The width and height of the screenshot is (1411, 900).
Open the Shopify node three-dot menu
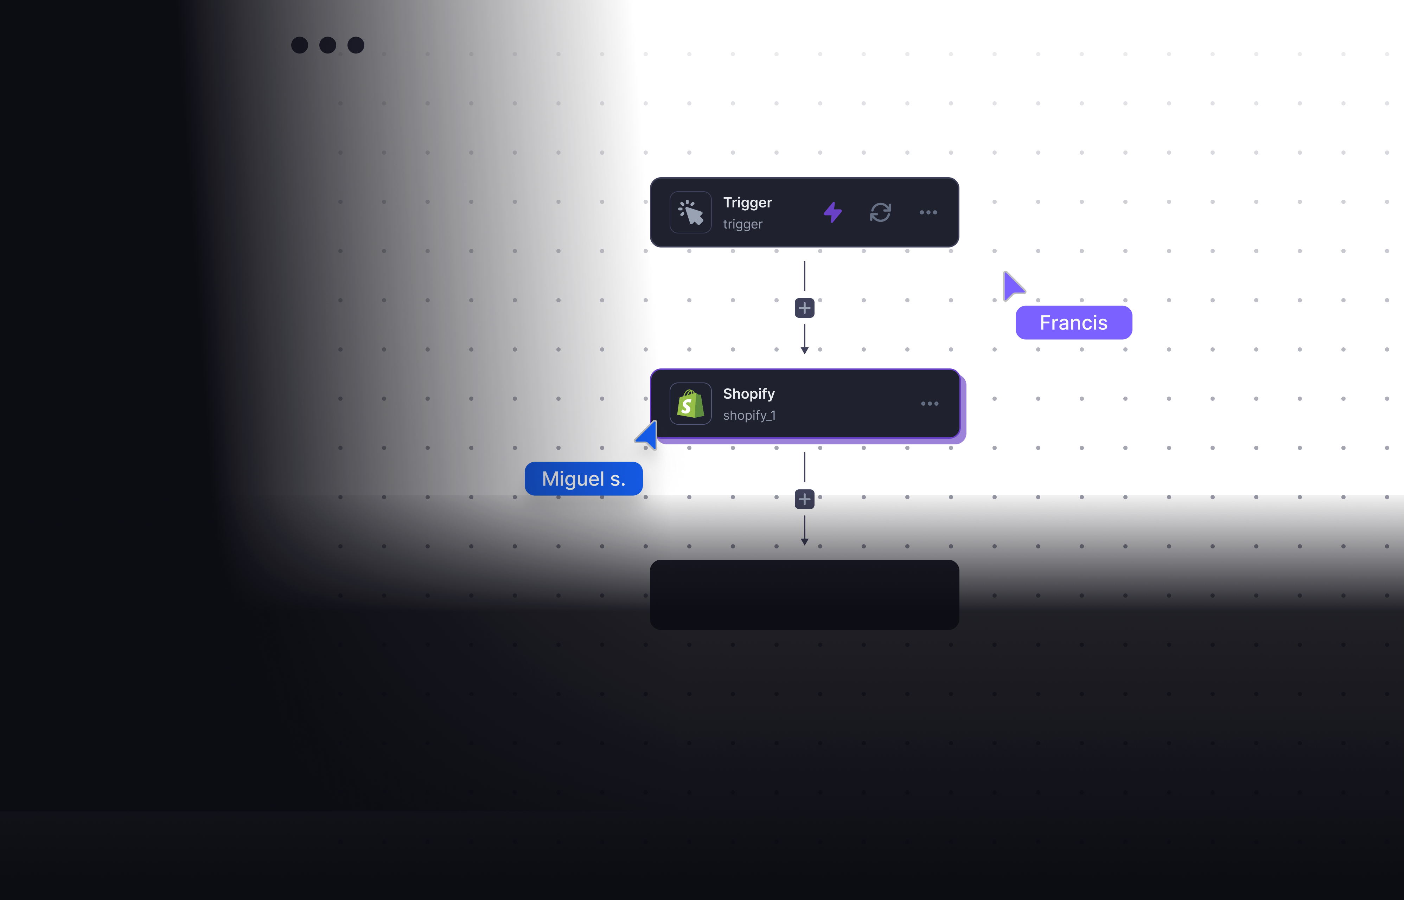click(929, 404)
